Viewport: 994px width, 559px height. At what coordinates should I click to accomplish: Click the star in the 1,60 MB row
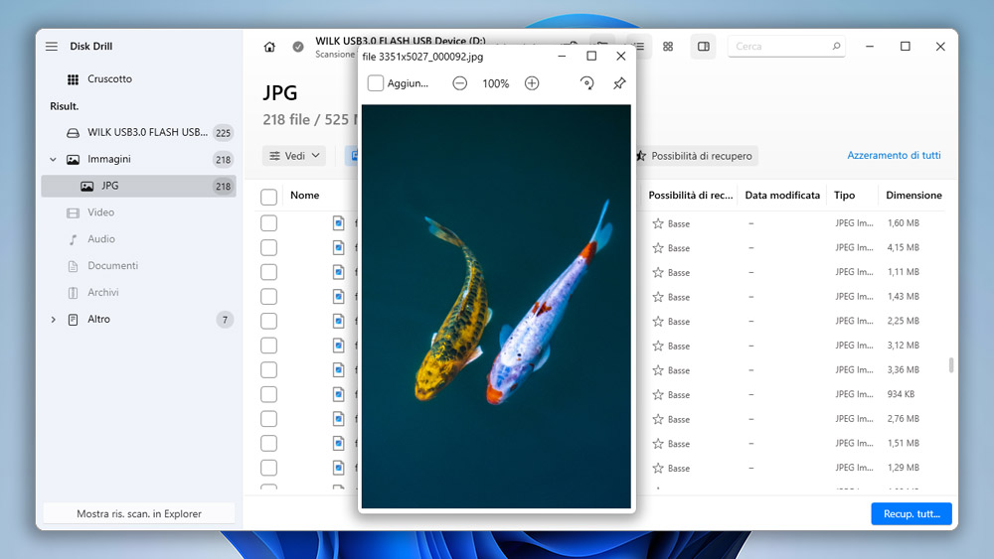658,223
